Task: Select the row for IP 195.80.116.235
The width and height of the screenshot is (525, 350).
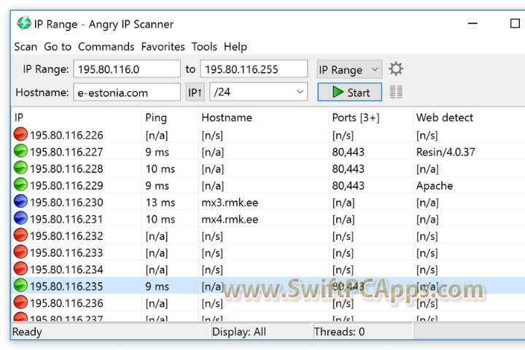Action: point(268,286)
